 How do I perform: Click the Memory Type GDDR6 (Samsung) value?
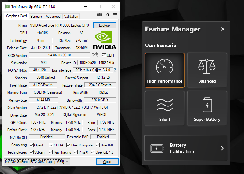(x=48, y=92)
